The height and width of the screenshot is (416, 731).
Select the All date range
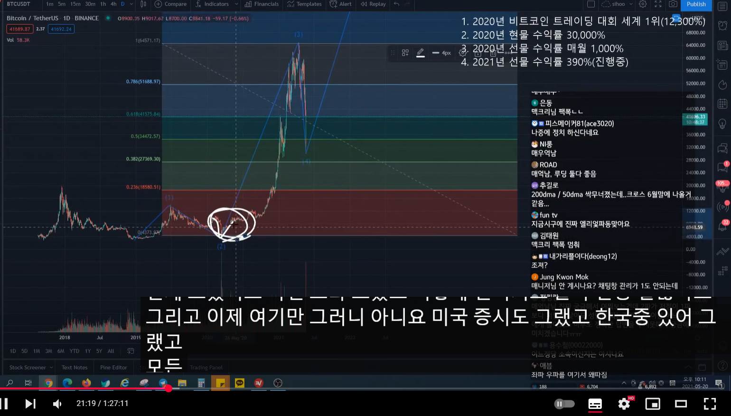tap(111, 351)
